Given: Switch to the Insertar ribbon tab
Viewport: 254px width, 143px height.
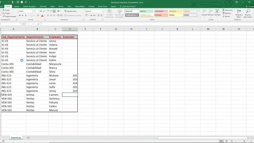Looking at the screenshot, I should (17, 6).
